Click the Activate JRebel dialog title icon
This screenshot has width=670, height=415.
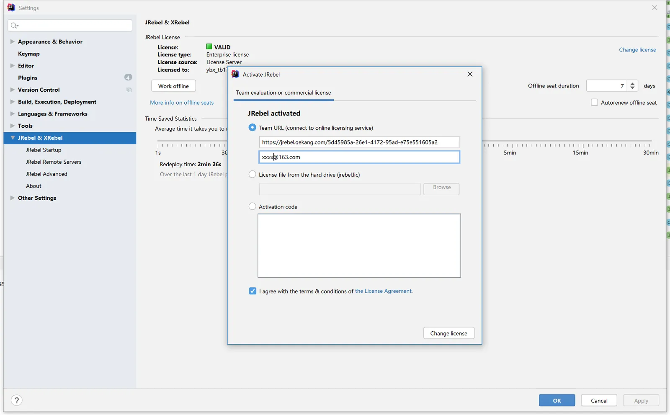[x=235, y=74]
